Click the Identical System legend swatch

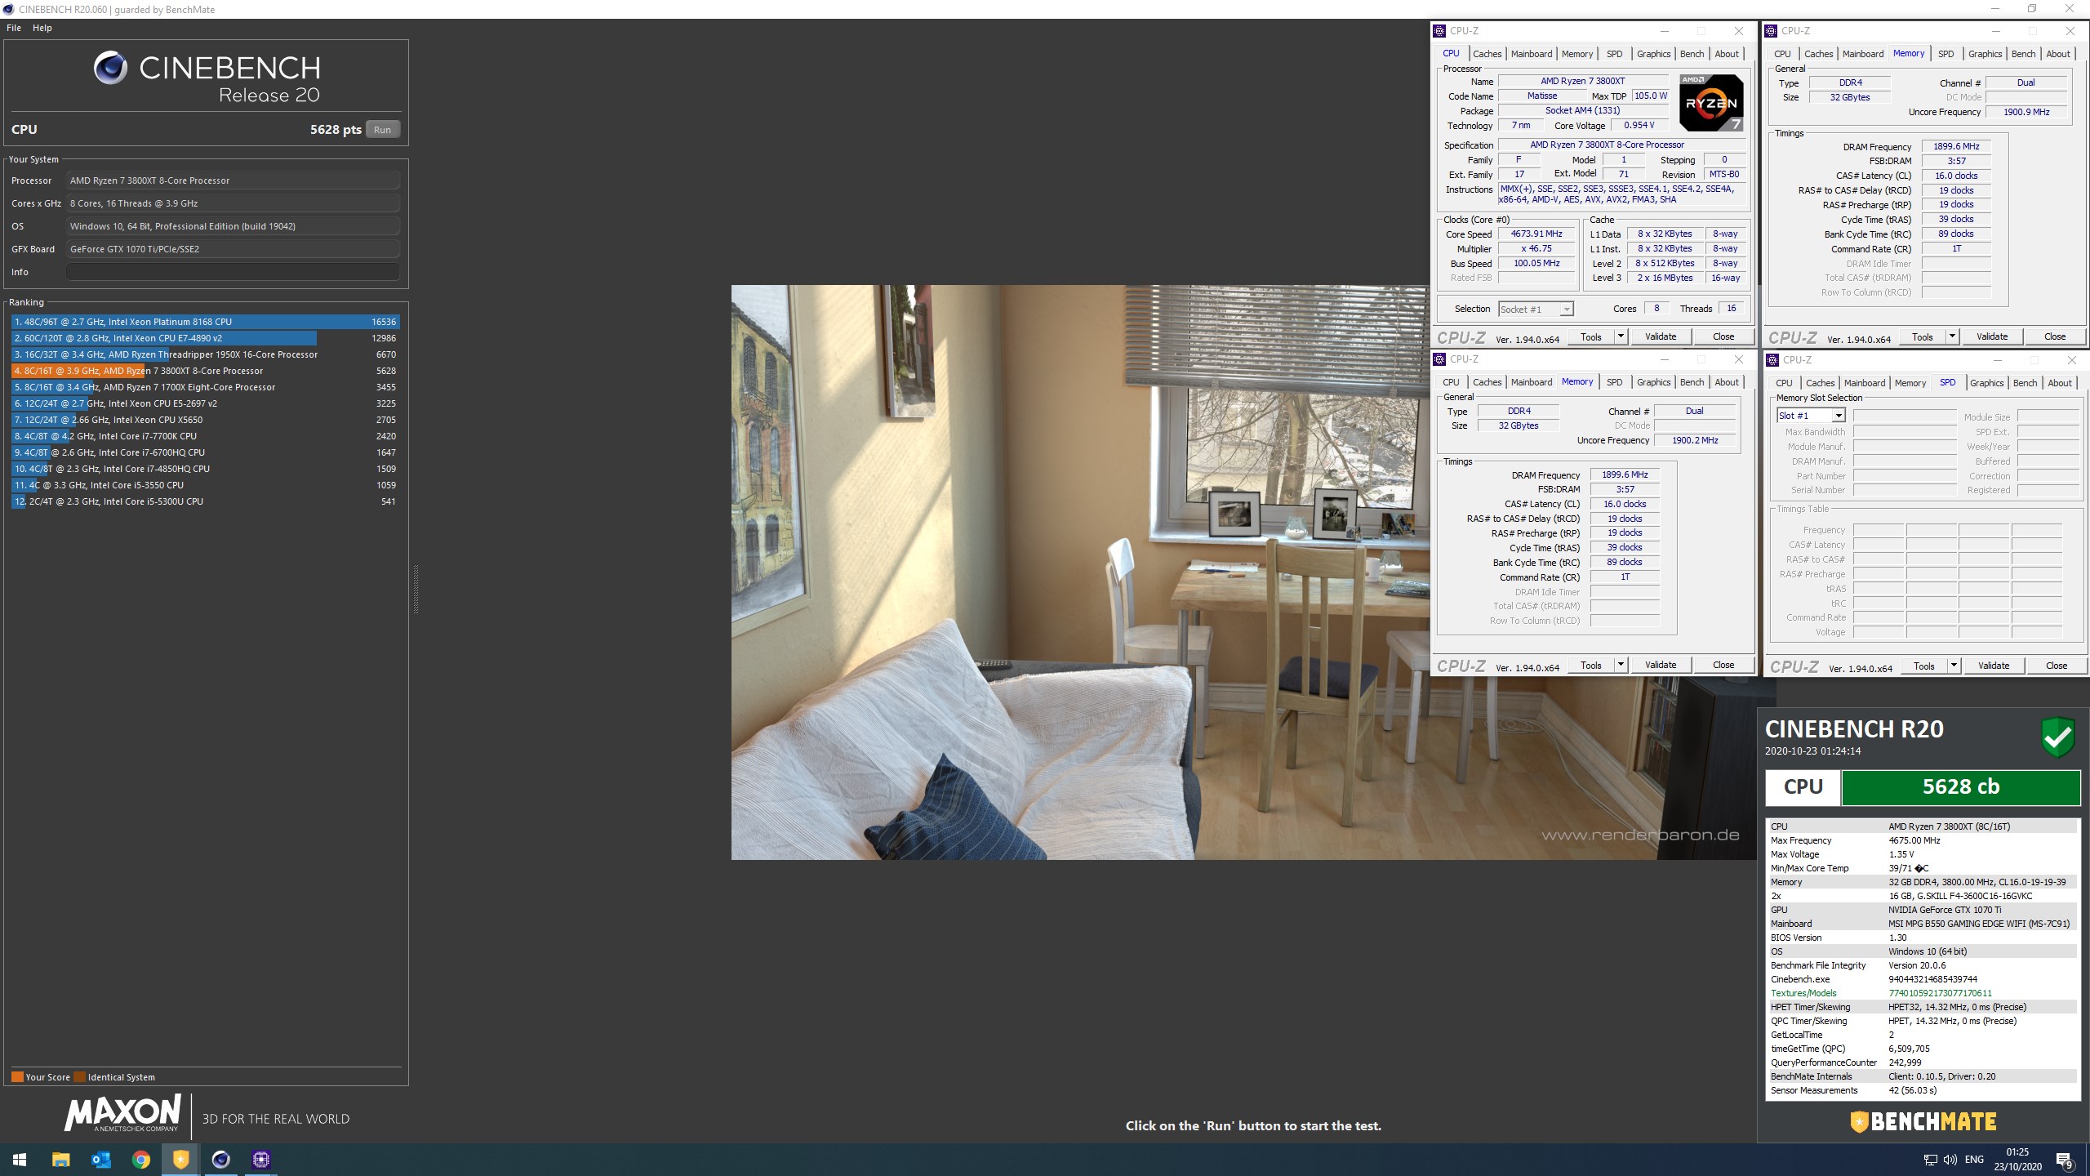click(79, 1076)
